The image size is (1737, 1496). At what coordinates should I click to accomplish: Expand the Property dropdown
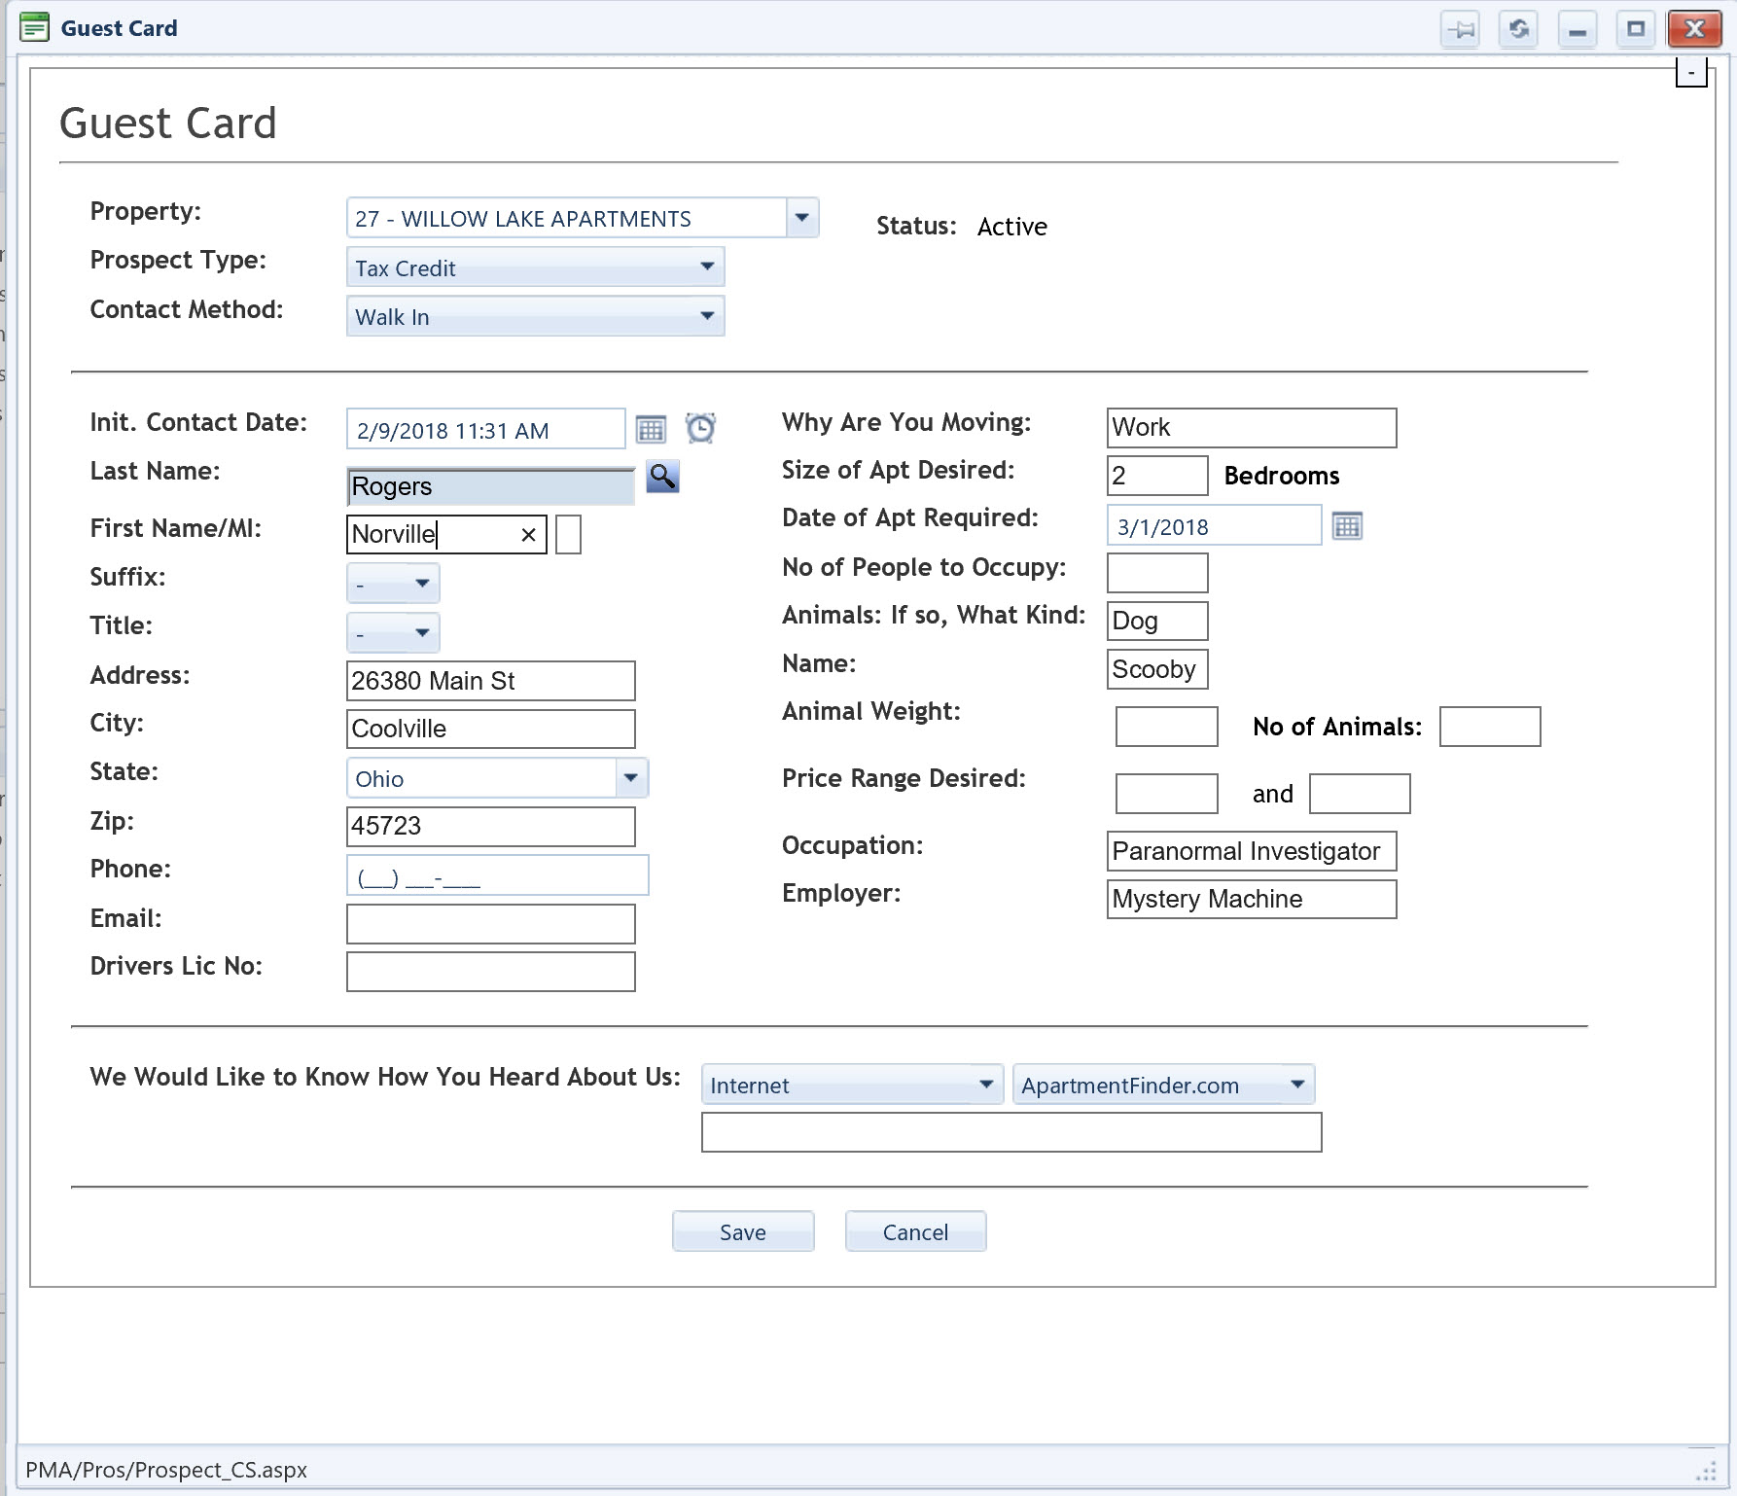coord(801,218)
